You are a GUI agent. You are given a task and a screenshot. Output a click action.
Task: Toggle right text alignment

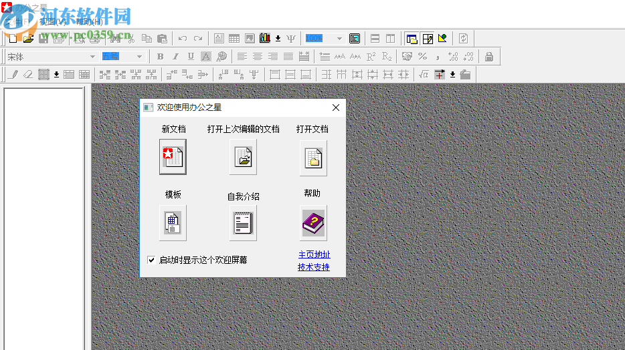click(x=273, y=57)
